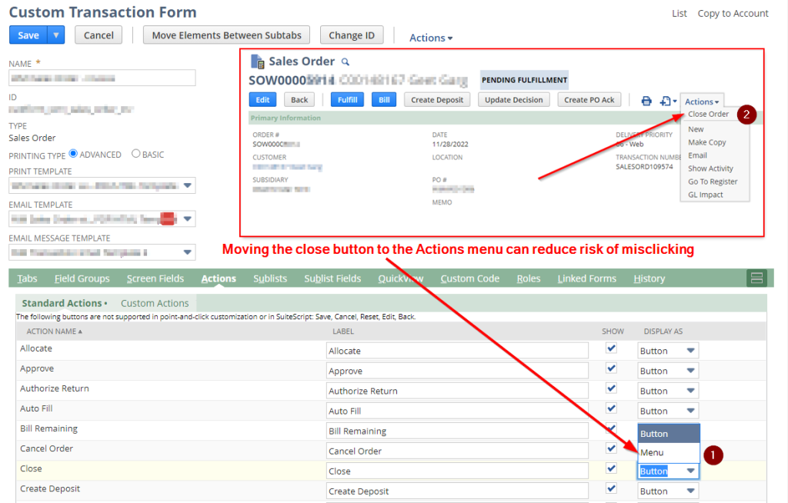Click the Create PO Ack button
The image size is (788, 503).
(x=589, y=100)
